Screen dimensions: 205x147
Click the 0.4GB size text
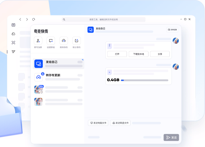click(113, 80)
